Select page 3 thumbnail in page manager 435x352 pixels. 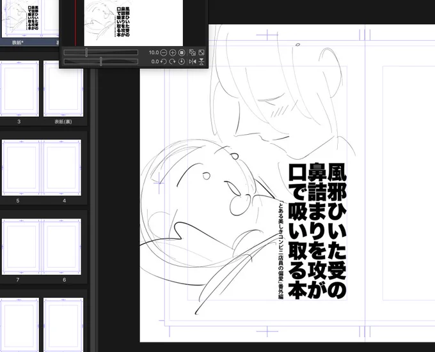click(x=19, y=89)
